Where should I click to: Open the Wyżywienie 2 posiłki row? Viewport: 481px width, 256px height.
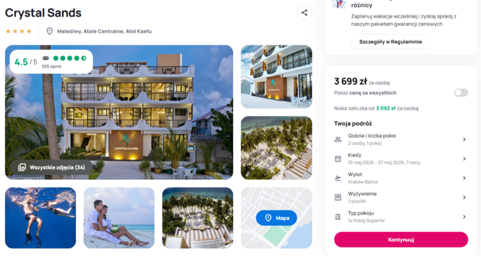tap(401, 198)
